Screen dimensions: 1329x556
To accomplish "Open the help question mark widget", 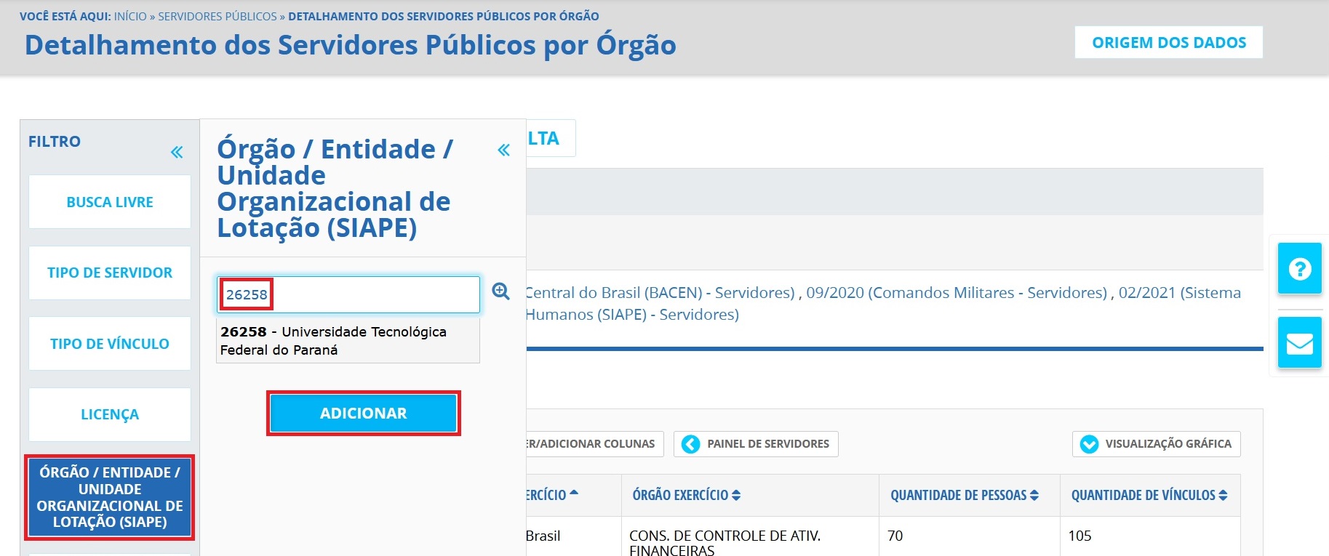I will [x=1299, y=269].
